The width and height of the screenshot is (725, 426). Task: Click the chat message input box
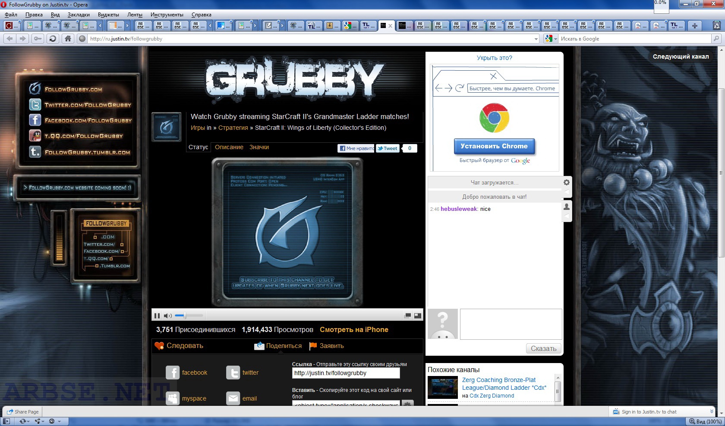511,324
